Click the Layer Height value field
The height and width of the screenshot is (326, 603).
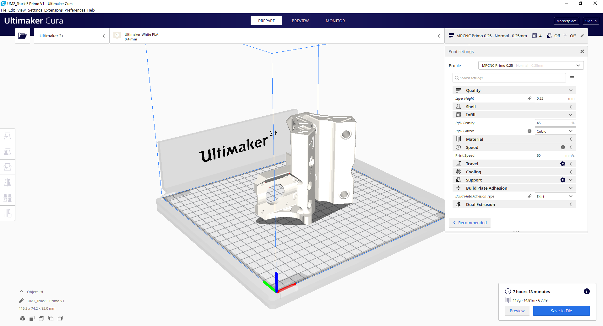pyautogui.click(x=555, y=98)
